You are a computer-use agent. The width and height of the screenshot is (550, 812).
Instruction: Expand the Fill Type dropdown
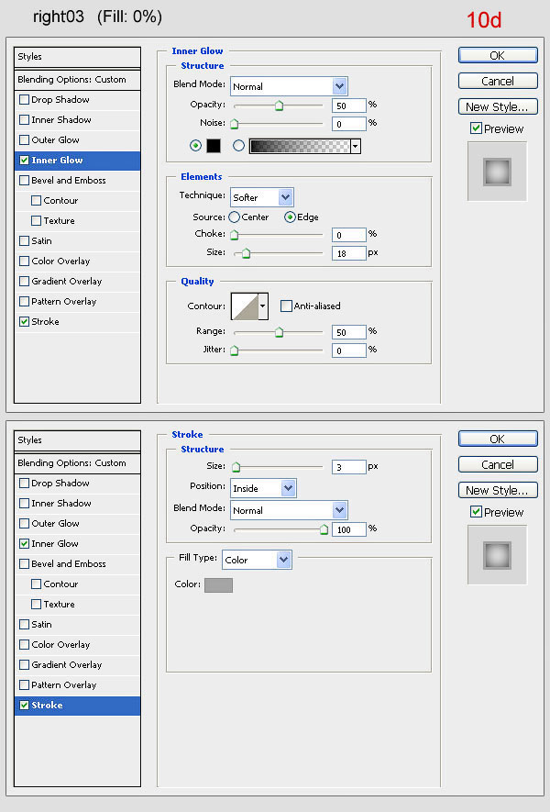point(256,560)
